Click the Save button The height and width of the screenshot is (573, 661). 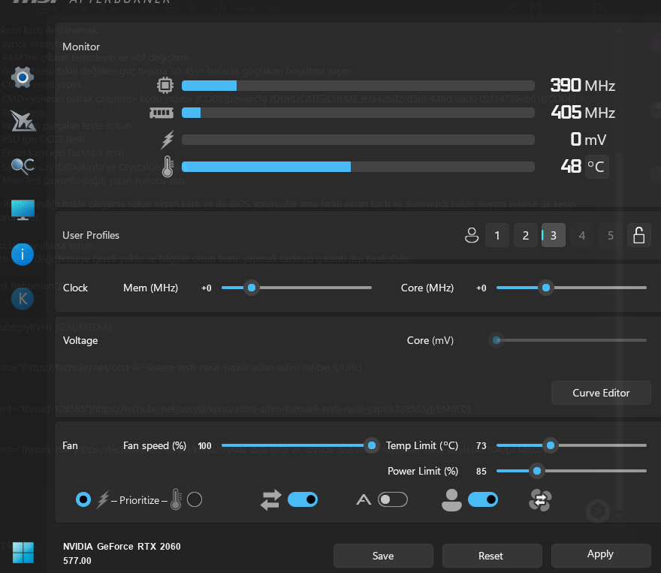coord(383,556)
